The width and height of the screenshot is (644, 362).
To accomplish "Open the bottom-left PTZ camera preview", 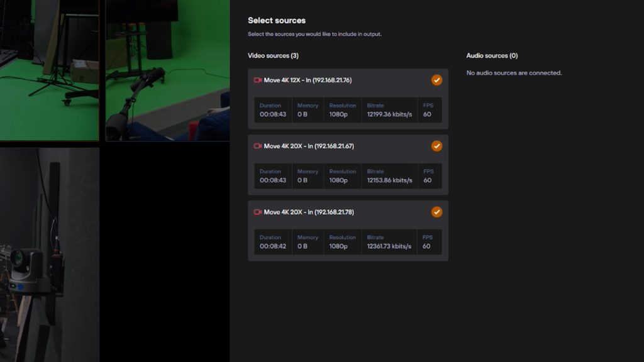I will tap(49, 255).
